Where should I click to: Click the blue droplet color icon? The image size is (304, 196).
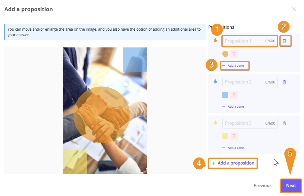point(215,81)
